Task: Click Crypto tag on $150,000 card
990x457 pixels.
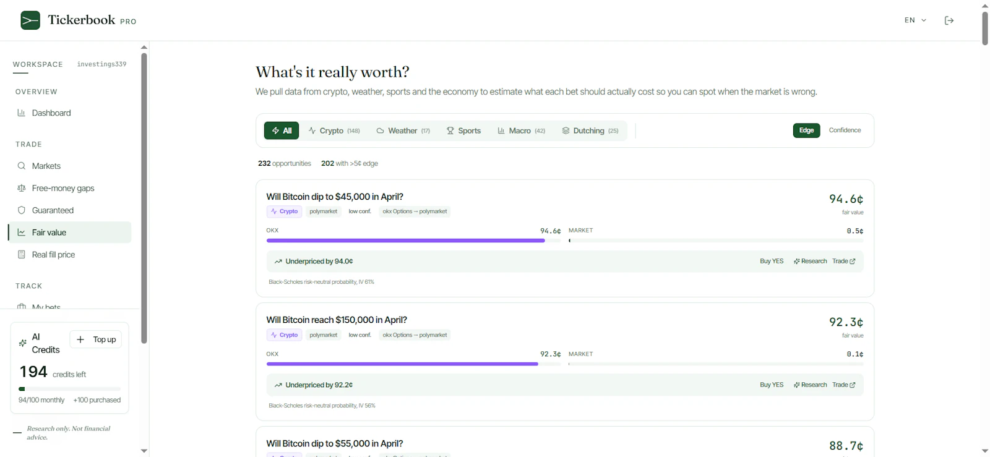Action: click(285, 335)
